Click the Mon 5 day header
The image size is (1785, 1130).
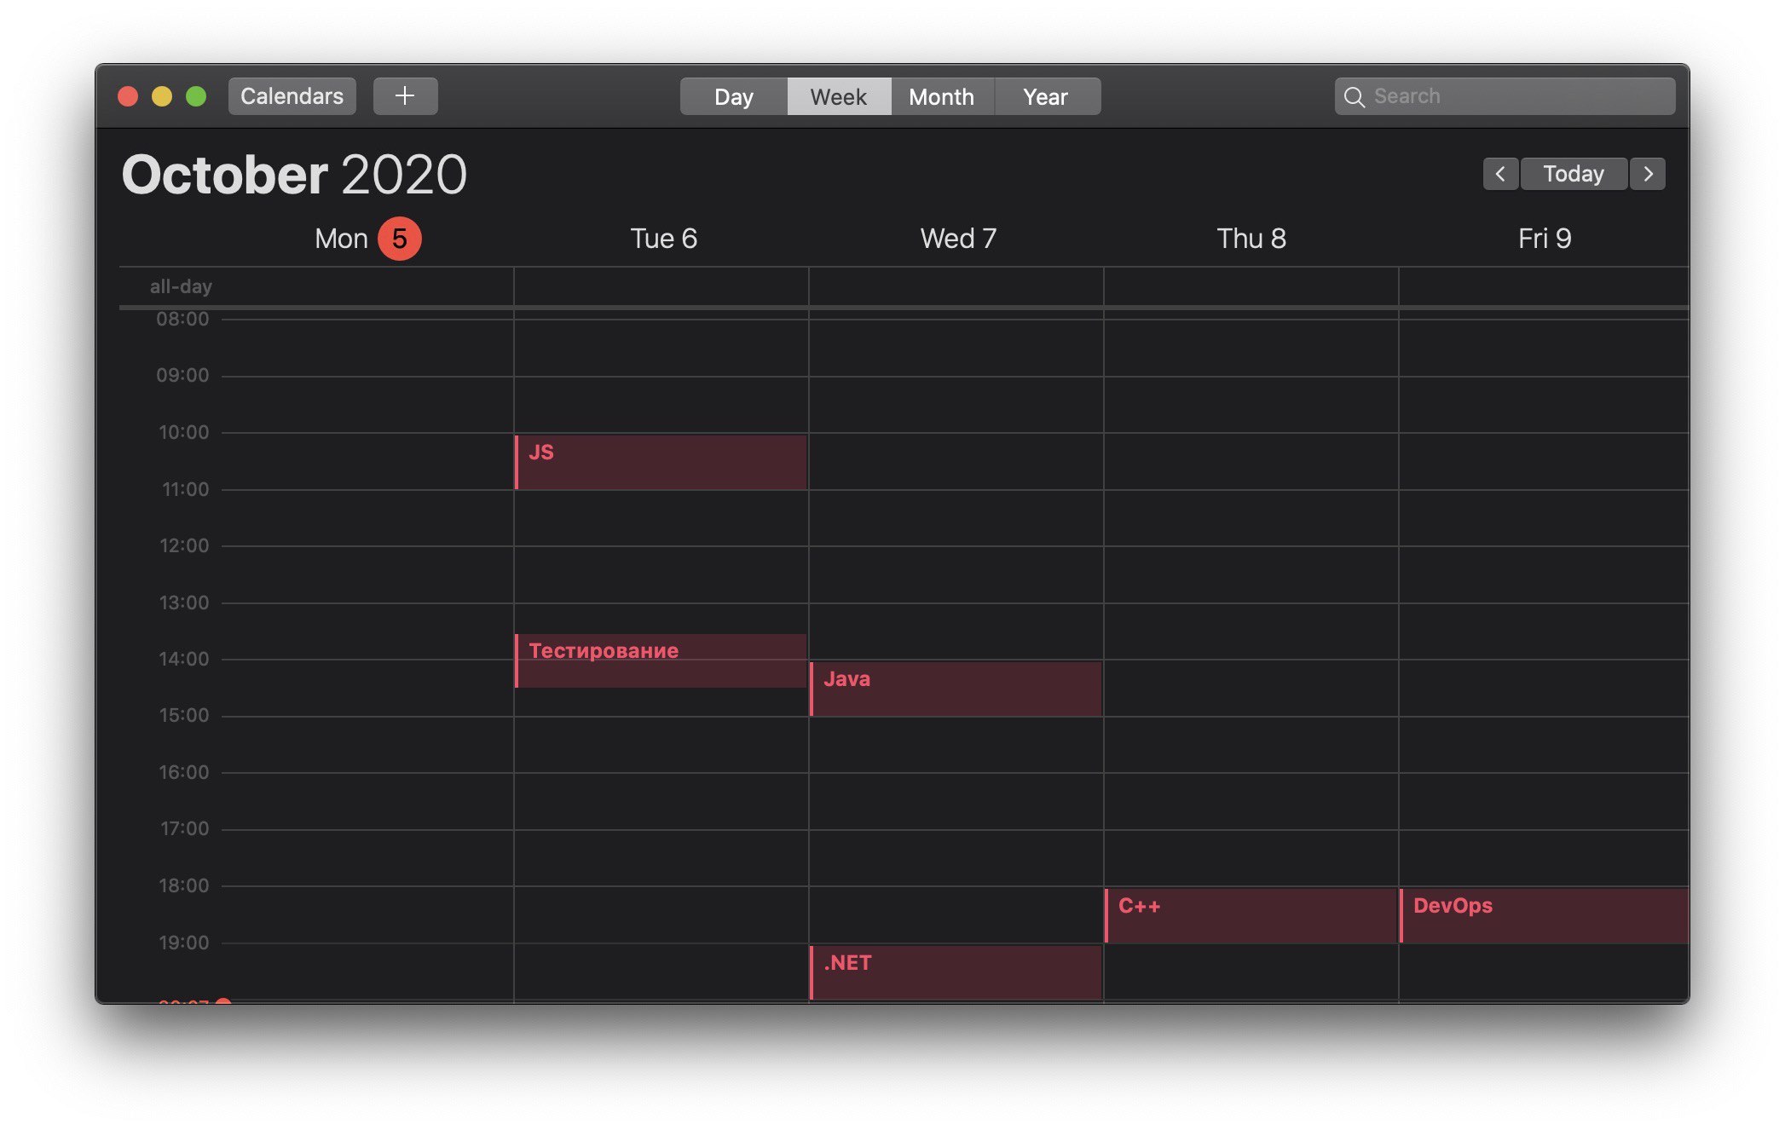coord(367,239)
